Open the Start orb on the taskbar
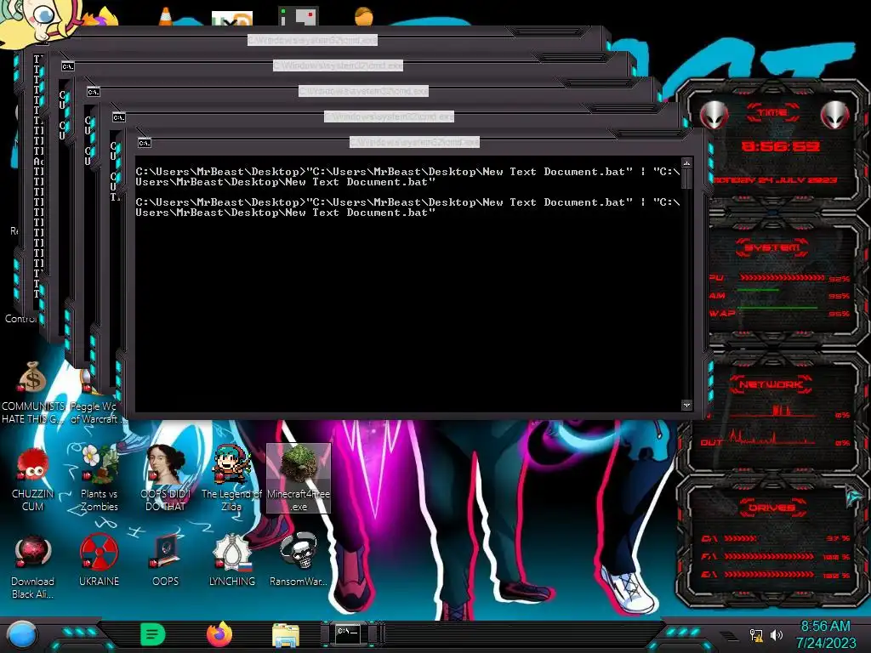The image size is (871, 653). pos(22,635)
